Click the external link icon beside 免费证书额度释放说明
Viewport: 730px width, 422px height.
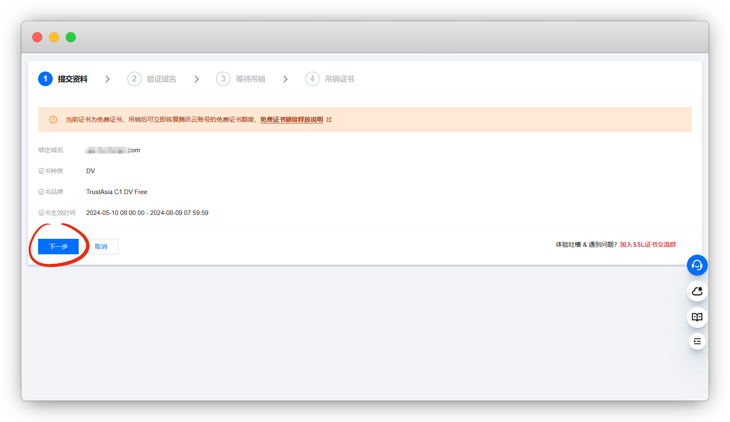(x=329, y=120)
